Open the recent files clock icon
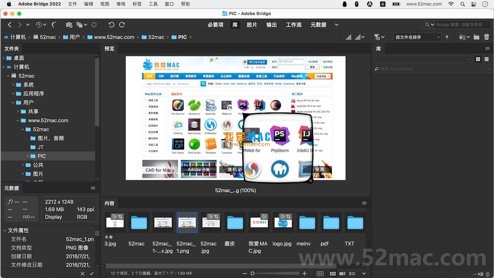Viewport: 494px width, 278px height. (x=39, y=25)
